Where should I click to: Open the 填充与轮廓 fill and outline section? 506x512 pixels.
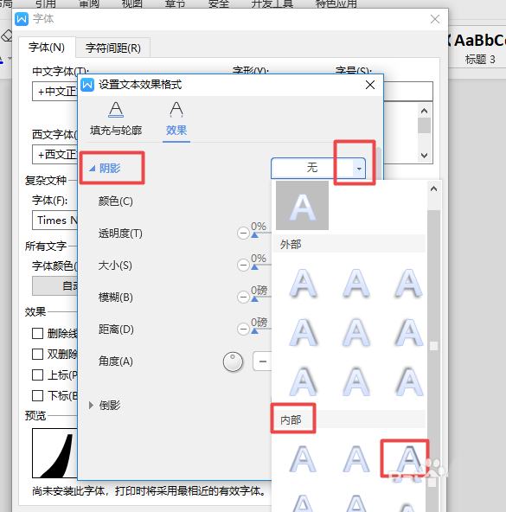tap(116, 118)
